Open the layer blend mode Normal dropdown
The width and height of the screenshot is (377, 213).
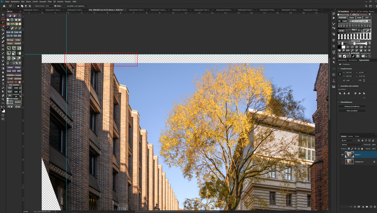[352, 145]
